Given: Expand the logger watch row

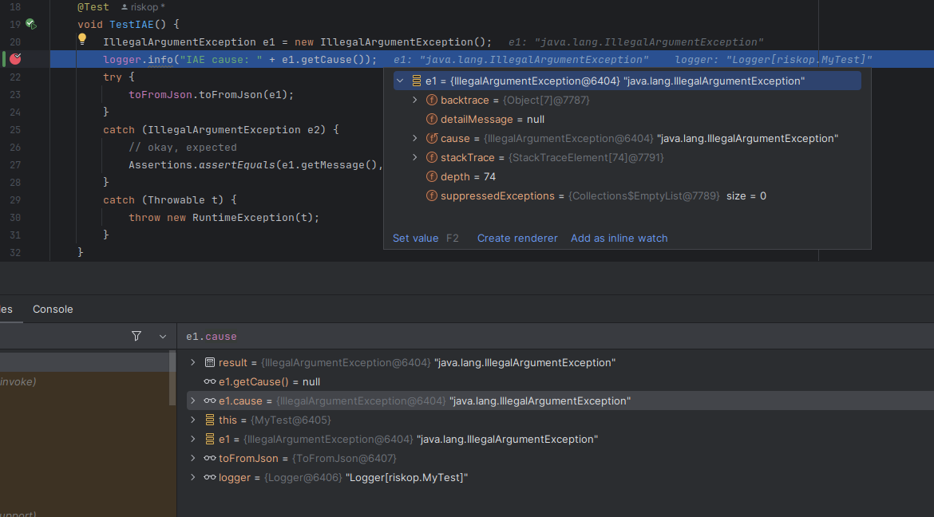Looking at the screenshot, I should [192, 477].
